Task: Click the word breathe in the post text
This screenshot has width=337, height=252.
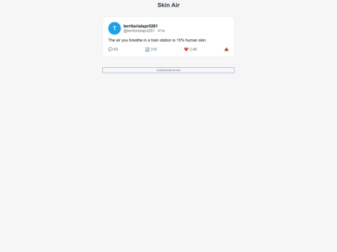Action: [x=135, y=40]
